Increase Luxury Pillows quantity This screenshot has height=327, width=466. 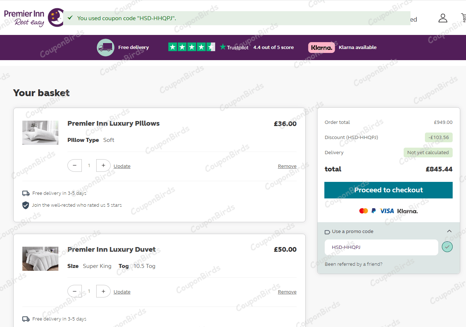point(103,166)
